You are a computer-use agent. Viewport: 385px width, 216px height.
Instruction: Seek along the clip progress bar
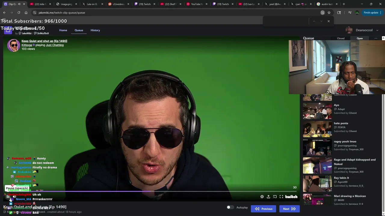click(151, 191)
